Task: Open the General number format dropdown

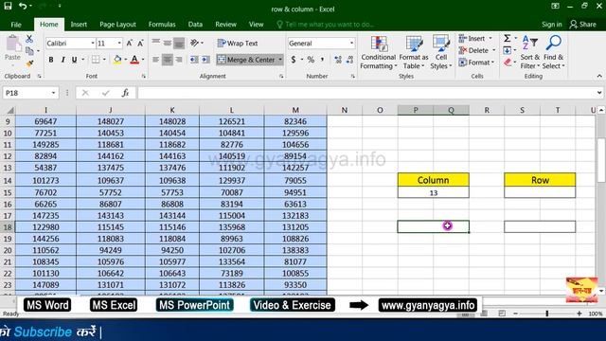Action: pyautogui.click(x=351, y=43)
